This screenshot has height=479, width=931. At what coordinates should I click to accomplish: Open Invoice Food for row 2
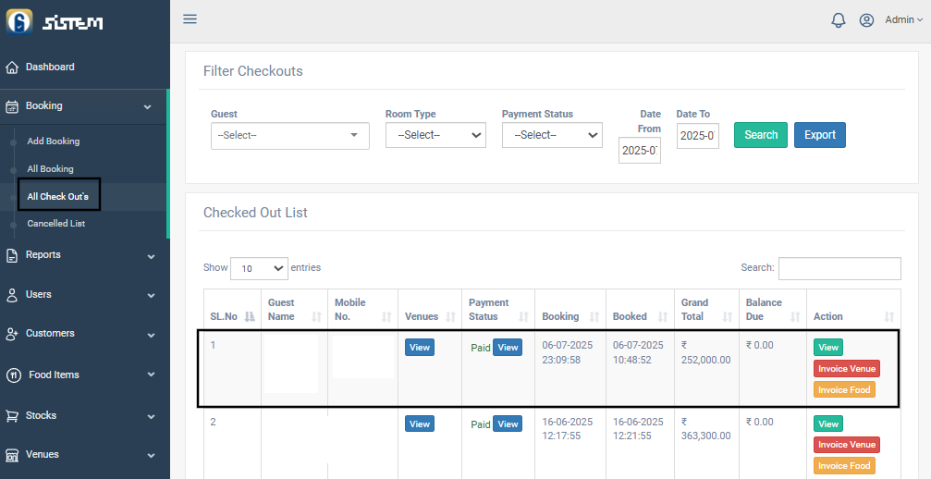point(844,466)
